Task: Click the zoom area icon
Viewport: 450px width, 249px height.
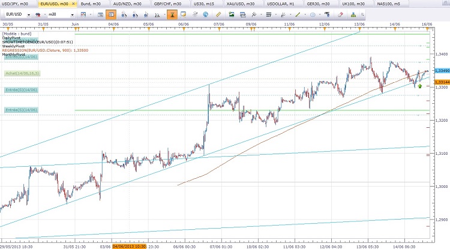Action: [x=157, y=15]
